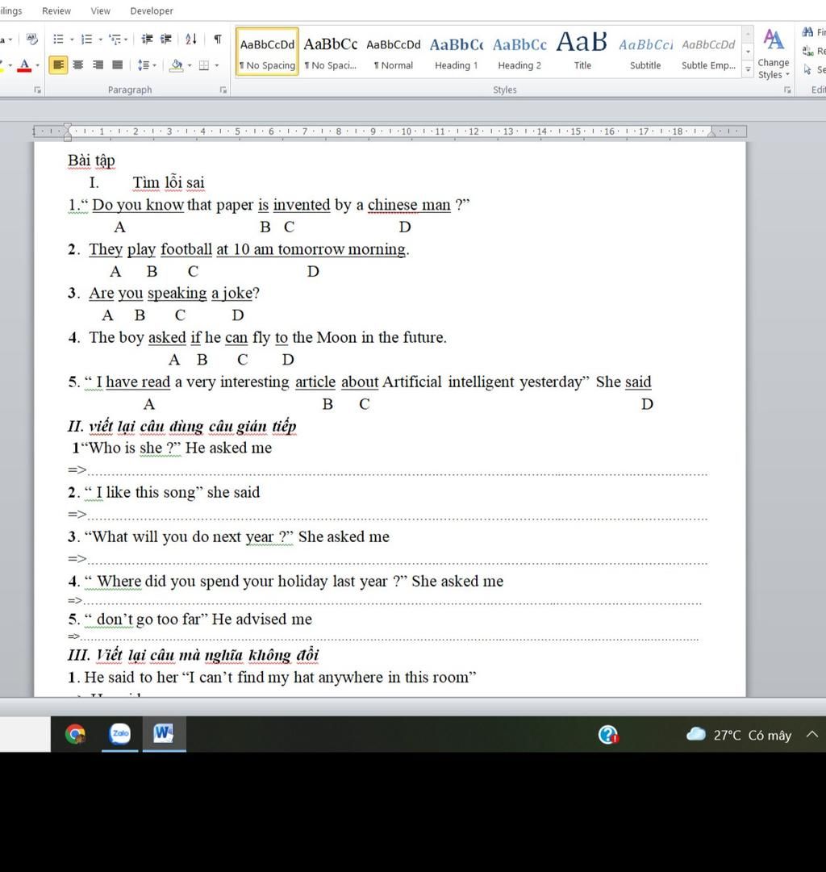Select the highlighted No Spacing style
The height and width of the screenshot is (872, 826).
tap(267, 52)
